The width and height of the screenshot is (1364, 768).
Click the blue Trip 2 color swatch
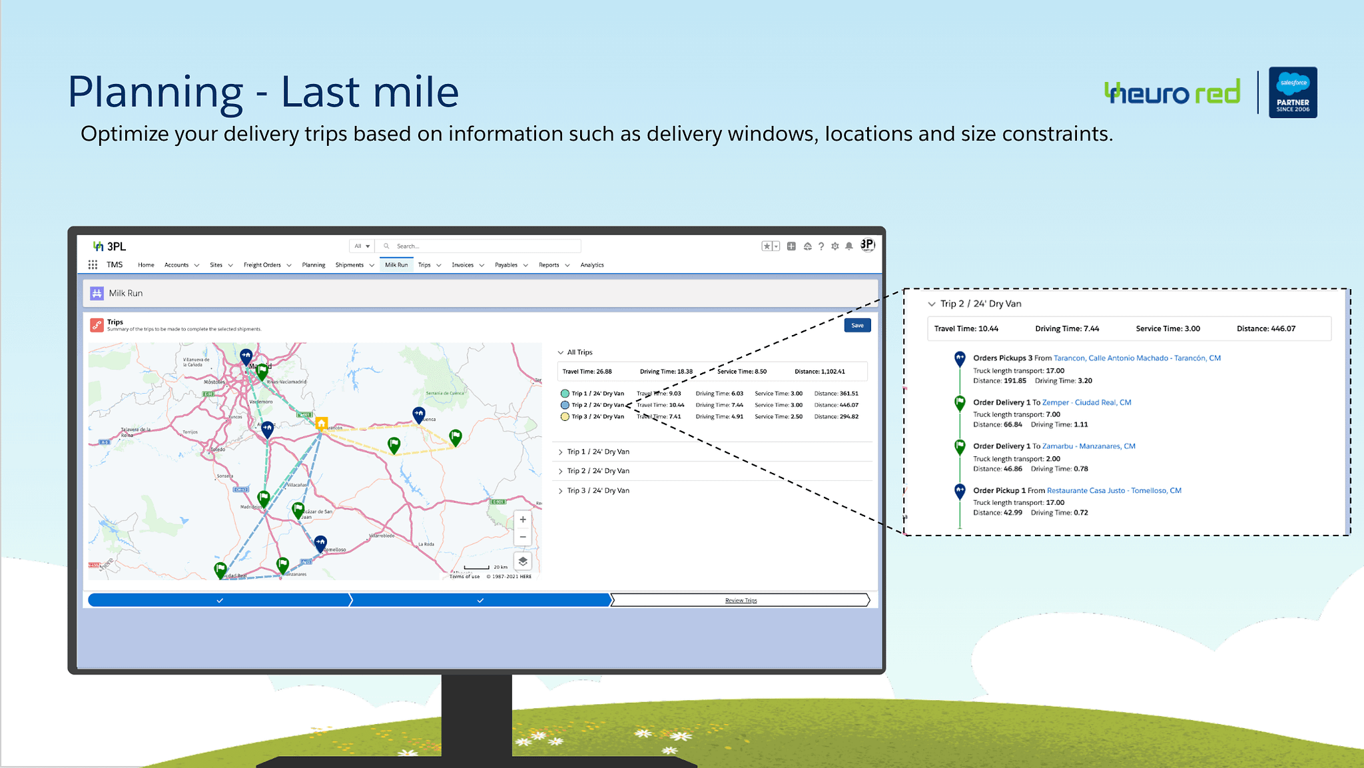[565, 405]
